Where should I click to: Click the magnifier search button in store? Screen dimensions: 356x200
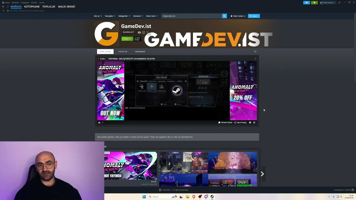[x=224, y=16]
